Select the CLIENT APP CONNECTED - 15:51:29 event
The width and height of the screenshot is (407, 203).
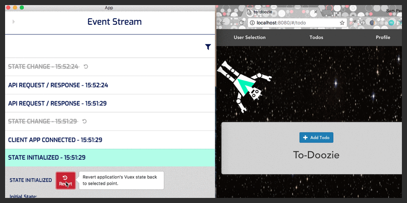point(110,140)
